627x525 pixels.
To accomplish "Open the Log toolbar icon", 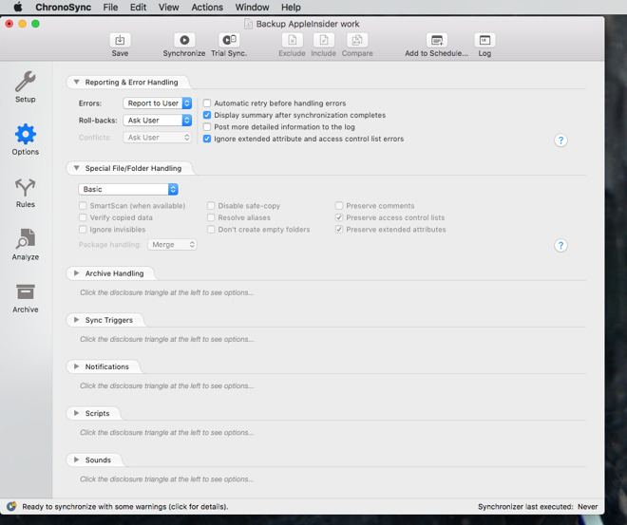I will click(x=484, y=41).
